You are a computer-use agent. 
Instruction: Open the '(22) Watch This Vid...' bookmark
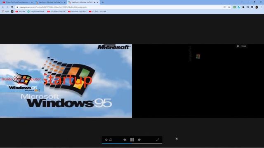[x=57, y=12]
